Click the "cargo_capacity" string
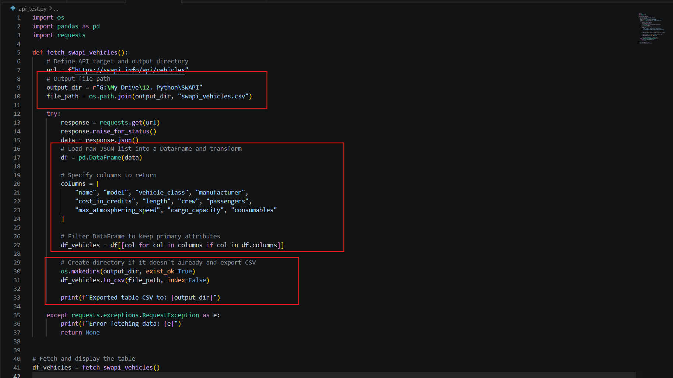Viewport: 673px width, 378px height. tap(196, 210)
